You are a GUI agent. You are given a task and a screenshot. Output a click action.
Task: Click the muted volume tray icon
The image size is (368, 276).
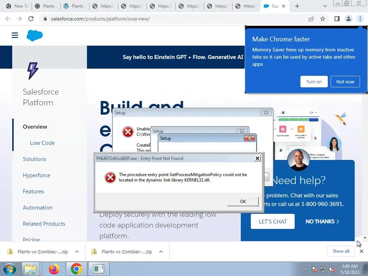click(332, 269)
